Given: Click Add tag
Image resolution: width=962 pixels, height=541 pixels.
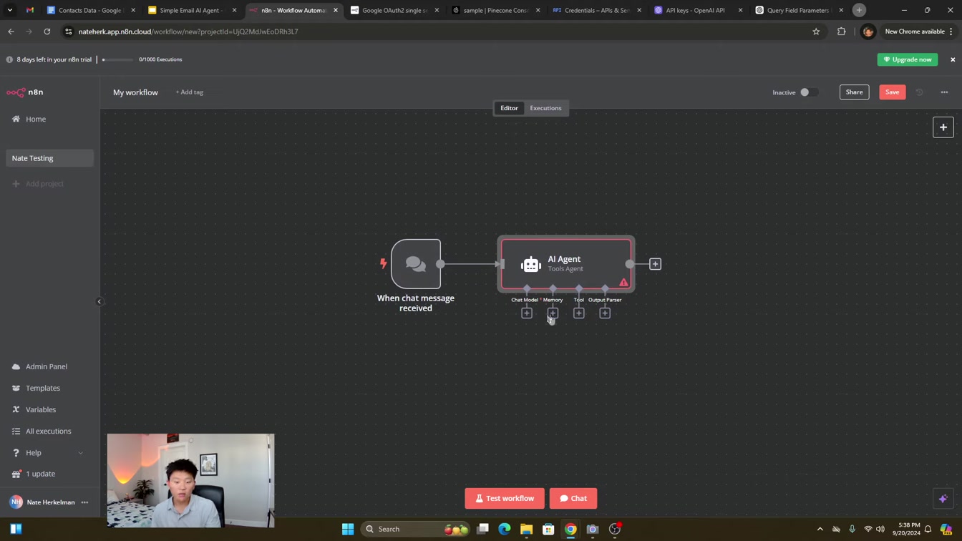Looking at the screenshot, I should point(190,92).
